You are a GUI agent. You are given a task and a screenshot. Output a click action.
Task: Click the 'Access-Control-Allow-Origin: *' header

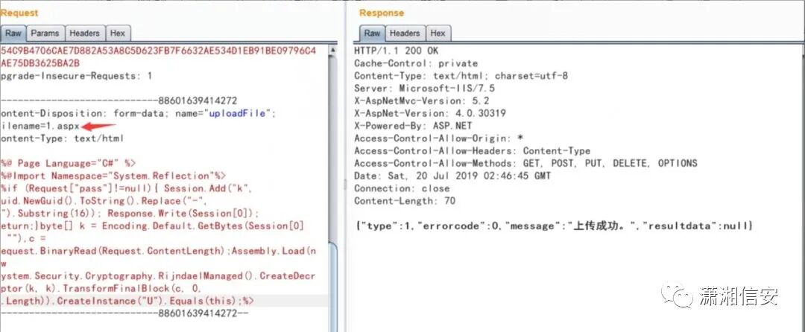tap(438, 138)
